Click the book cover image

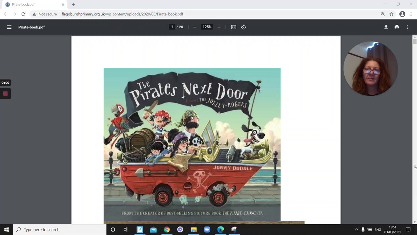pos(192,144)
